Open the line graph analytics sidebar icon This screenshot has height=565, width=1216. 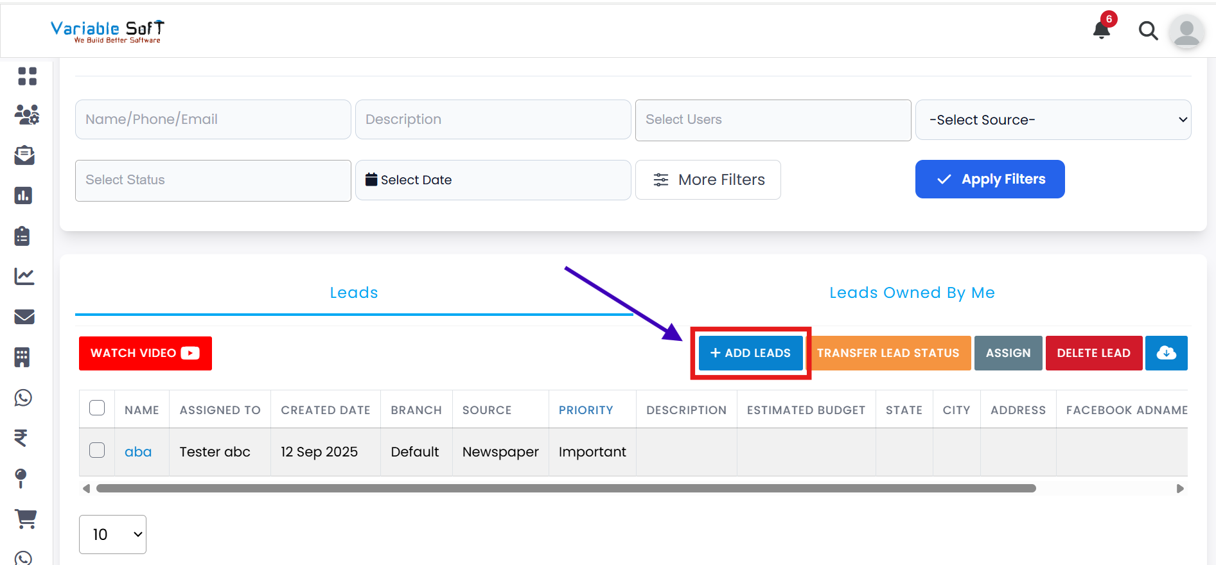point(24,276)
